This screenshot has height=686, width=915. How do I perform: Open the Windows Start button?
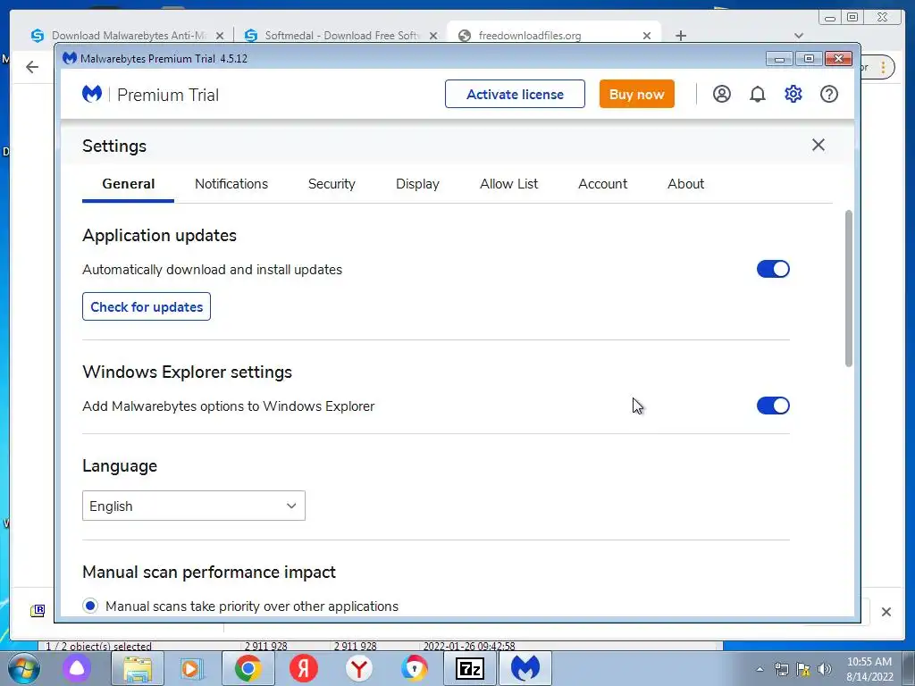pos(24,668)
